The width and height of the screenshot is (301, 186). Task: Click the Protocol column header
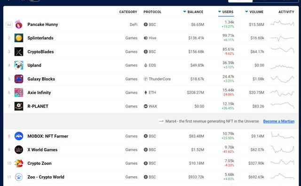click(x=152, y=12)
